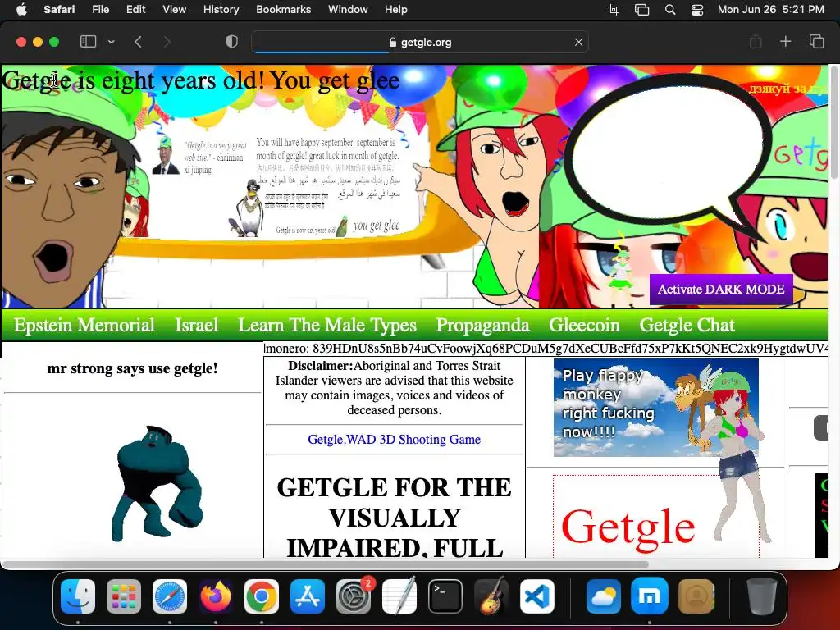840x630 pixels.
Task: Click the menu bar date and time
Action: coord(771,10)
